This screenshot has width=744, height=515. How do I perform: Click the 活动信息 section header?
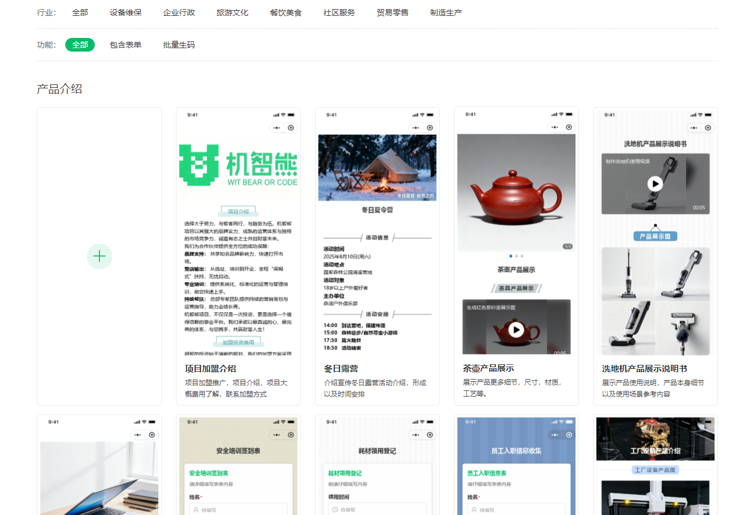377,237
